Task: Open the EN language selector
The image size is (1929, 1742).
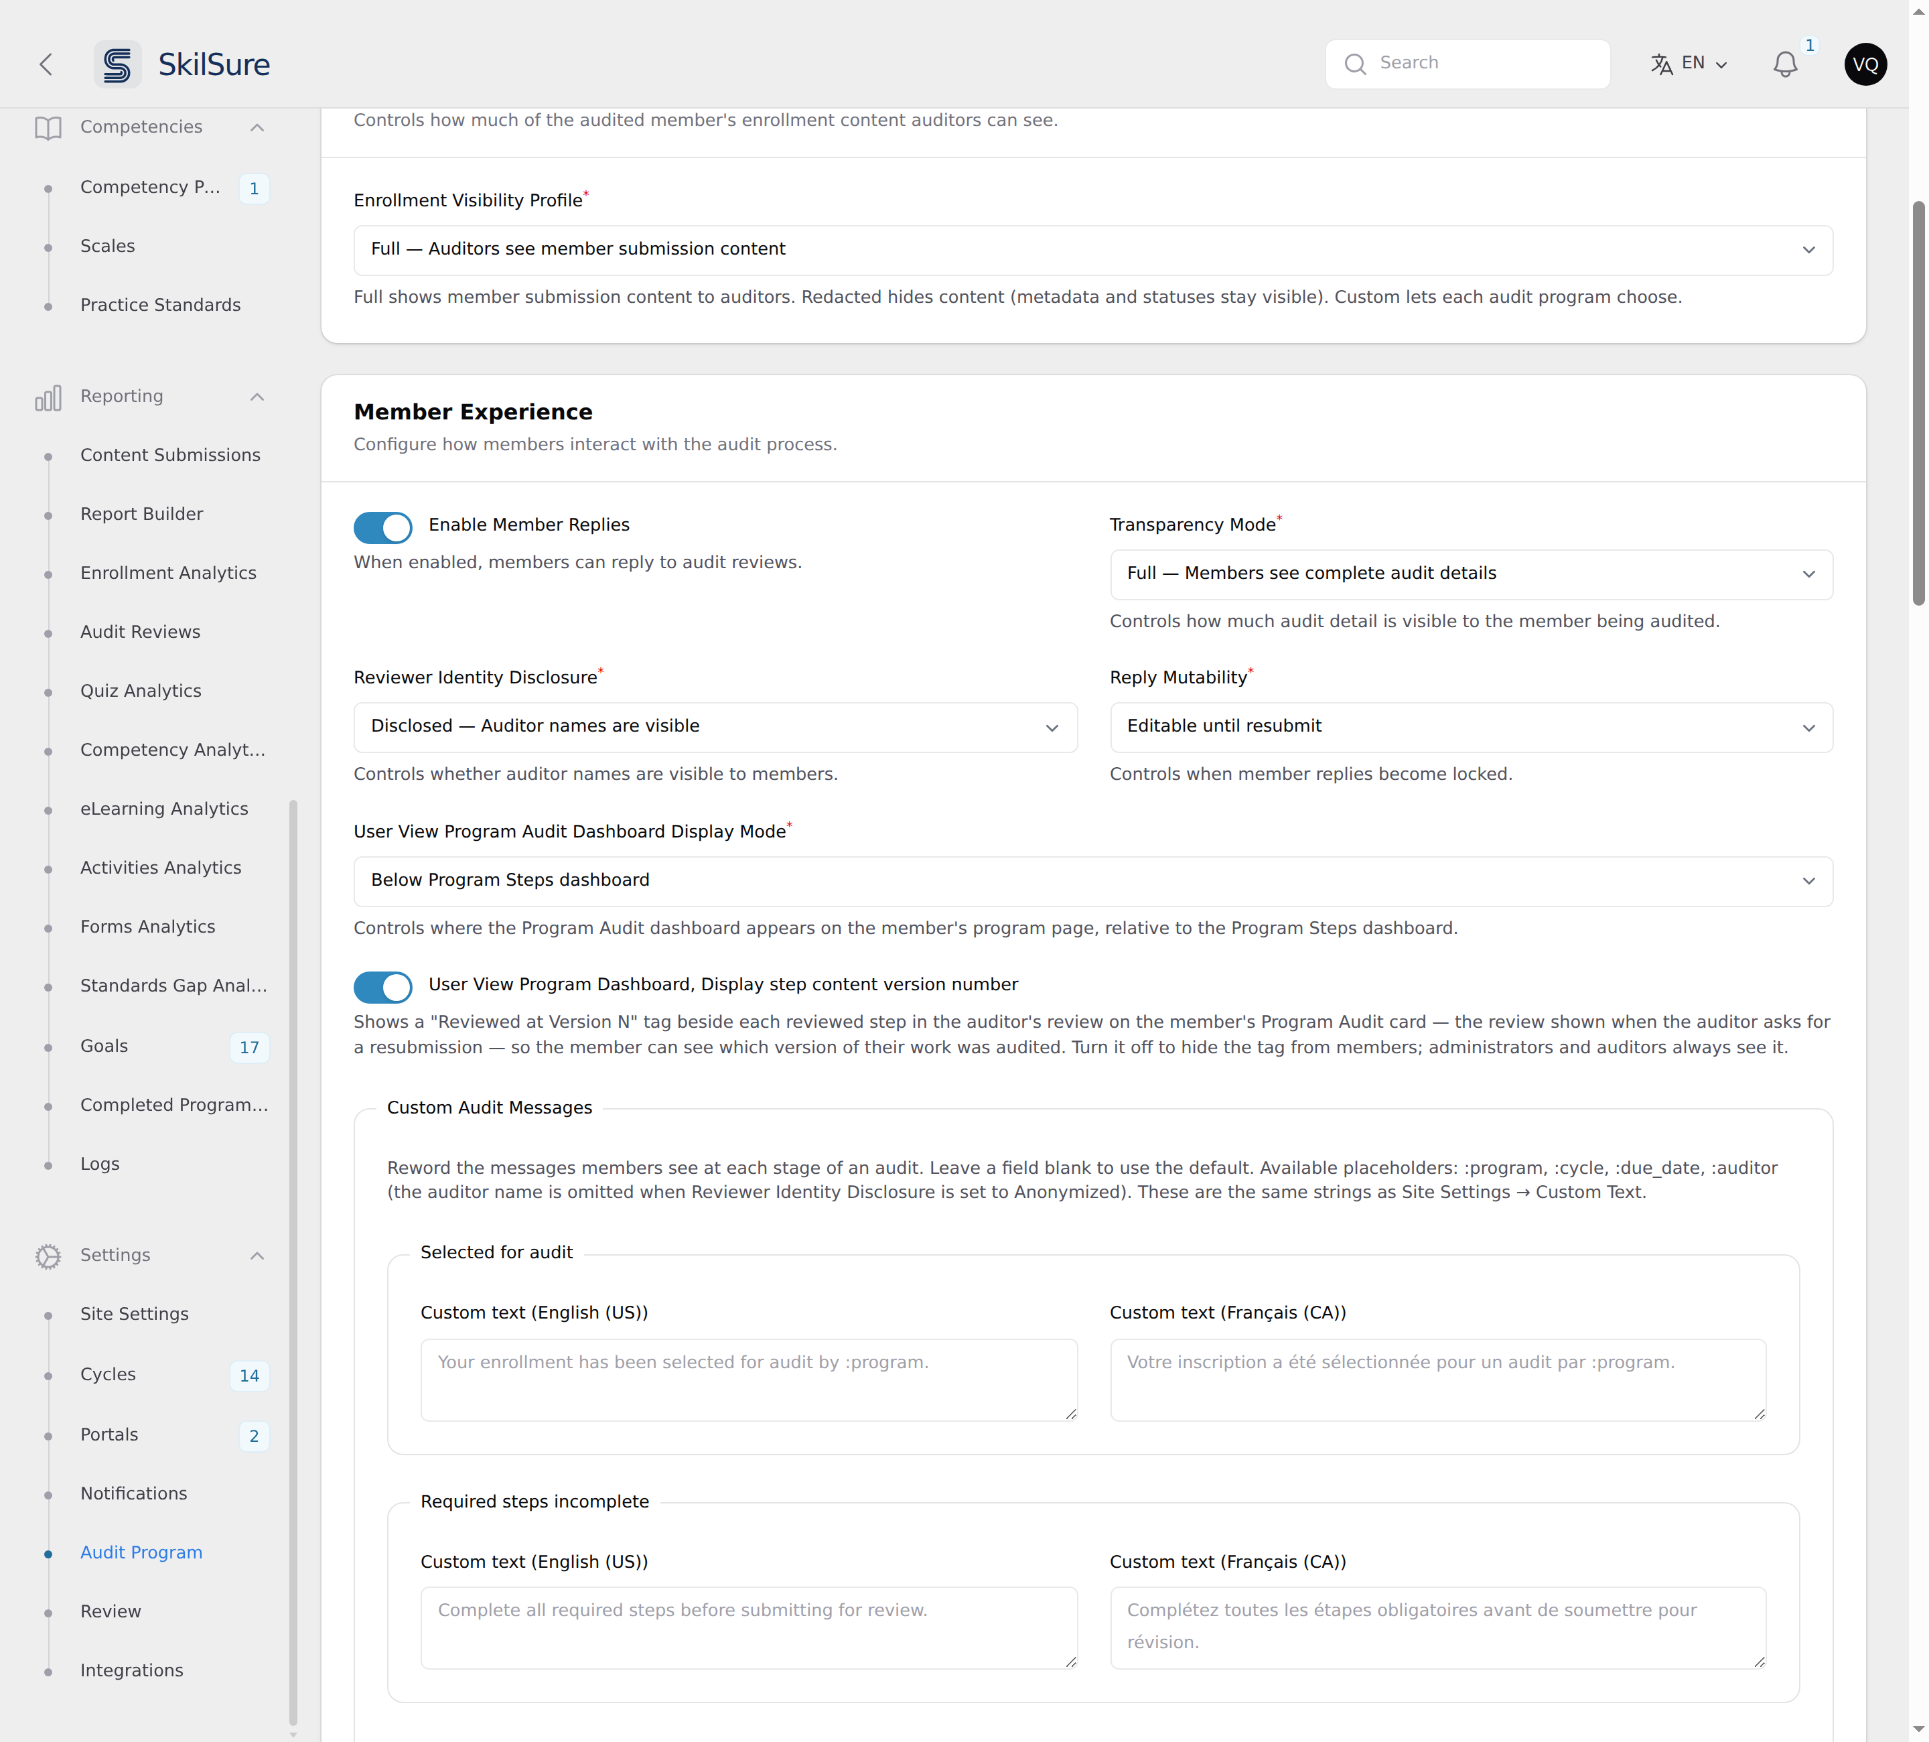Action: 1689,64
